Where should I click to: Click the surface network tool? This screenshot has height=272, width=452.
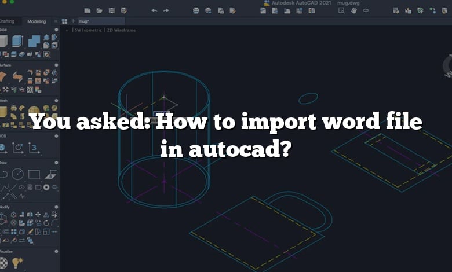click(x=3, y=77)
